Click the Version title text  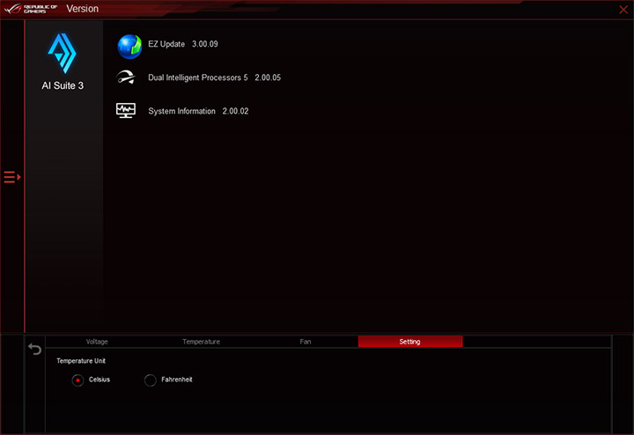click(83, 9)
